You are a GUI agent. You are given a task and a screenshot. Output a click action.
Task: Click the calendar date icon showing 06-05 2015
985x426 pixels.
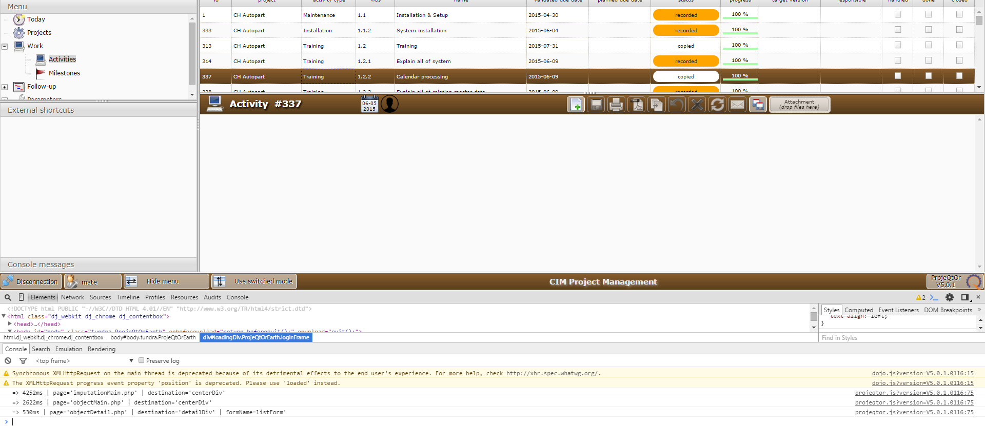coord(369,104)
